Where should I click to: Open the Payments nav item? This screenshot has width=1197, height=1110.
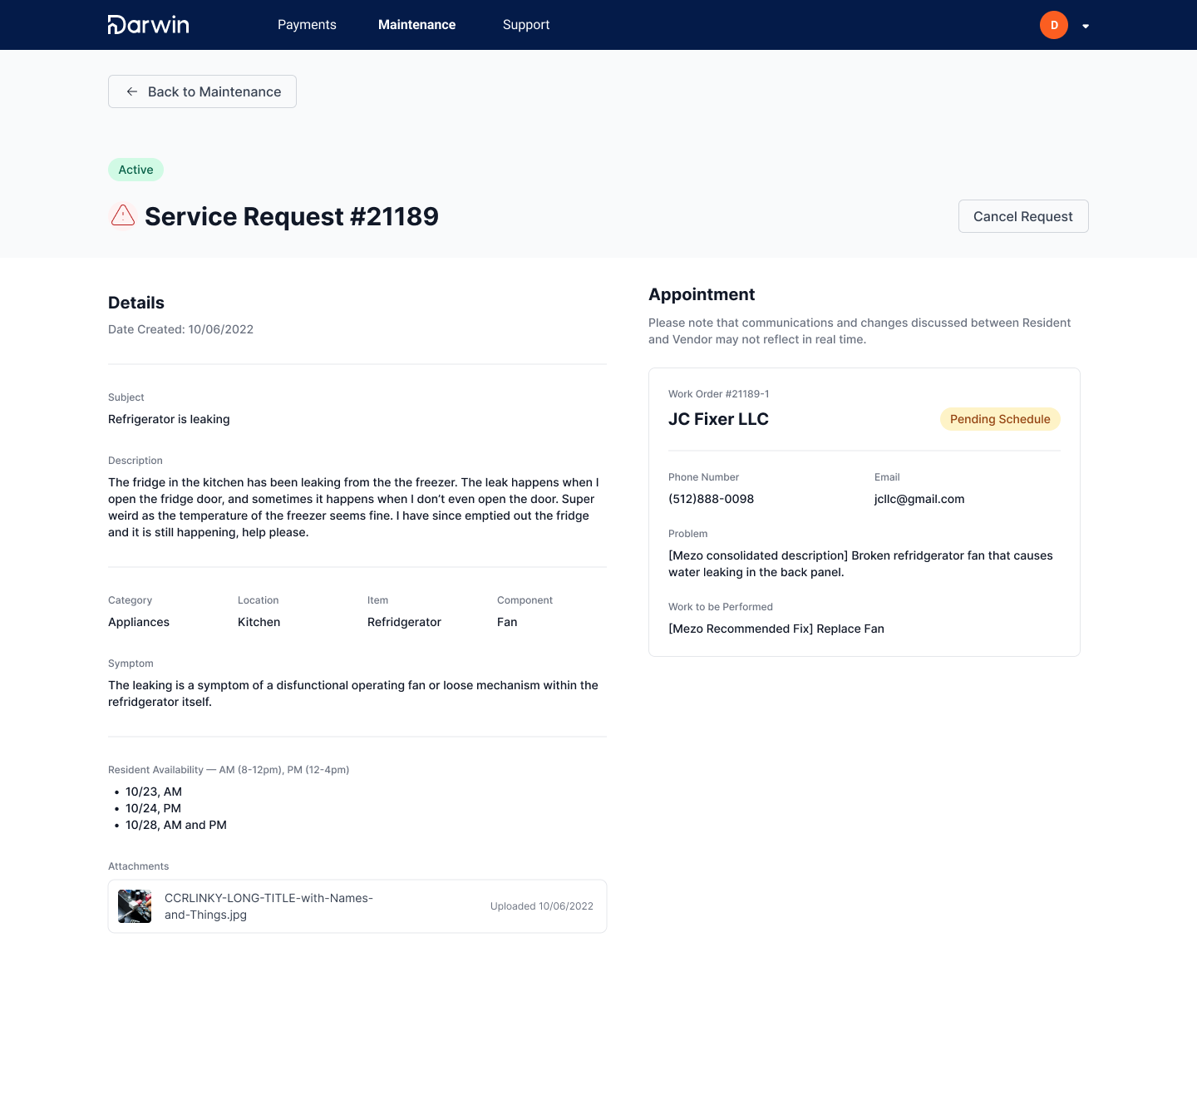point(307,25)
